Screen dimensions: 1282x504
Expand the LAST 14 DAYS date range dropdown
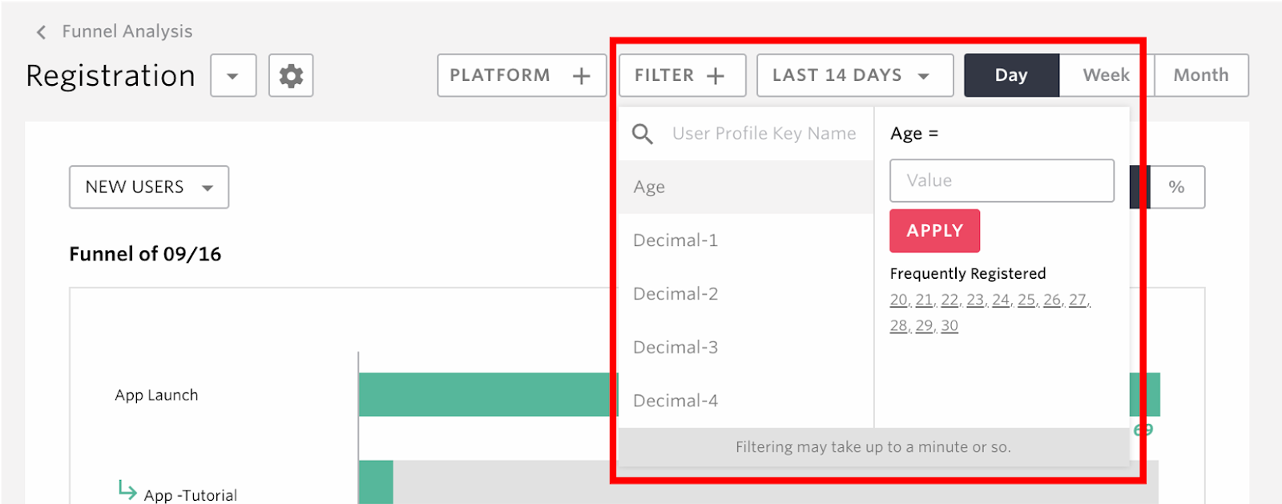point(855,75)
